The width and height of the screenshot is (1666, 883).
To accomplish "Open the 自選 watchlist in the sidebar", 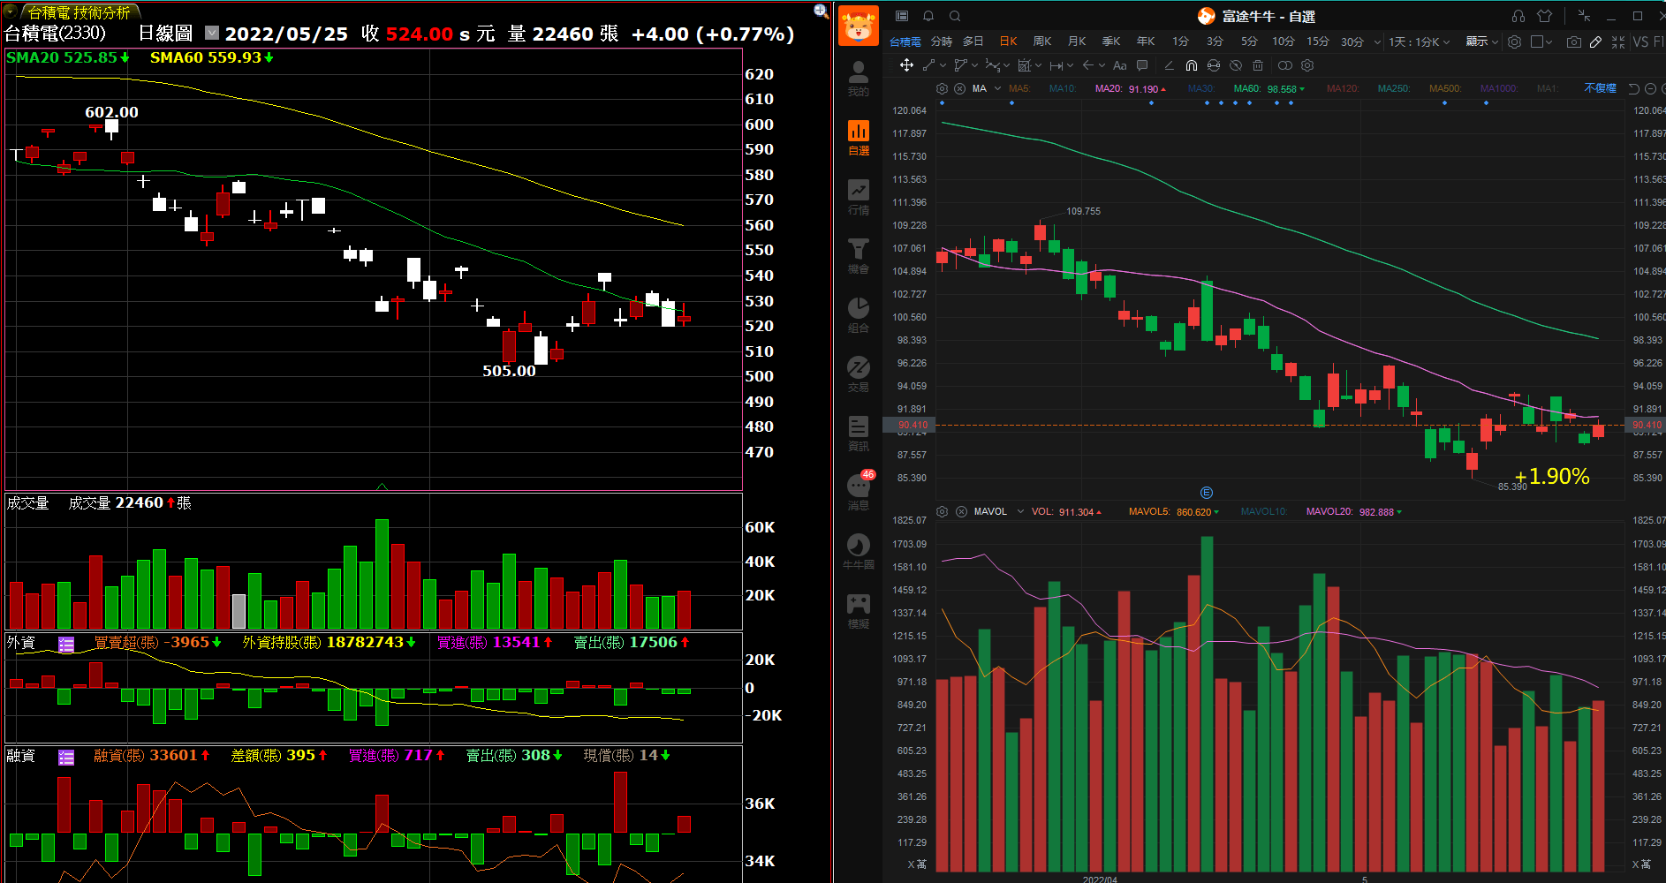I will 858,138.
